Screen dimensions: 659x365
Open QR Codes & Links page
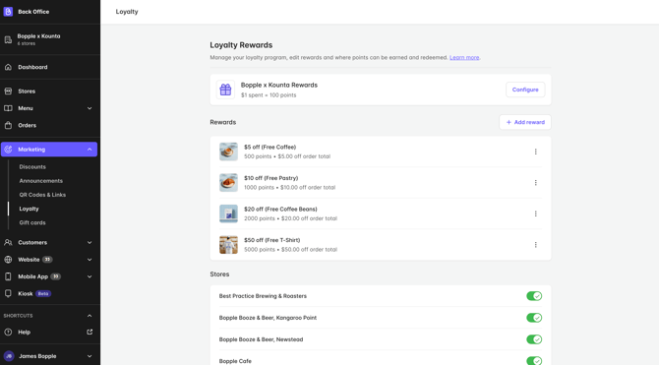tap(42, 195)
